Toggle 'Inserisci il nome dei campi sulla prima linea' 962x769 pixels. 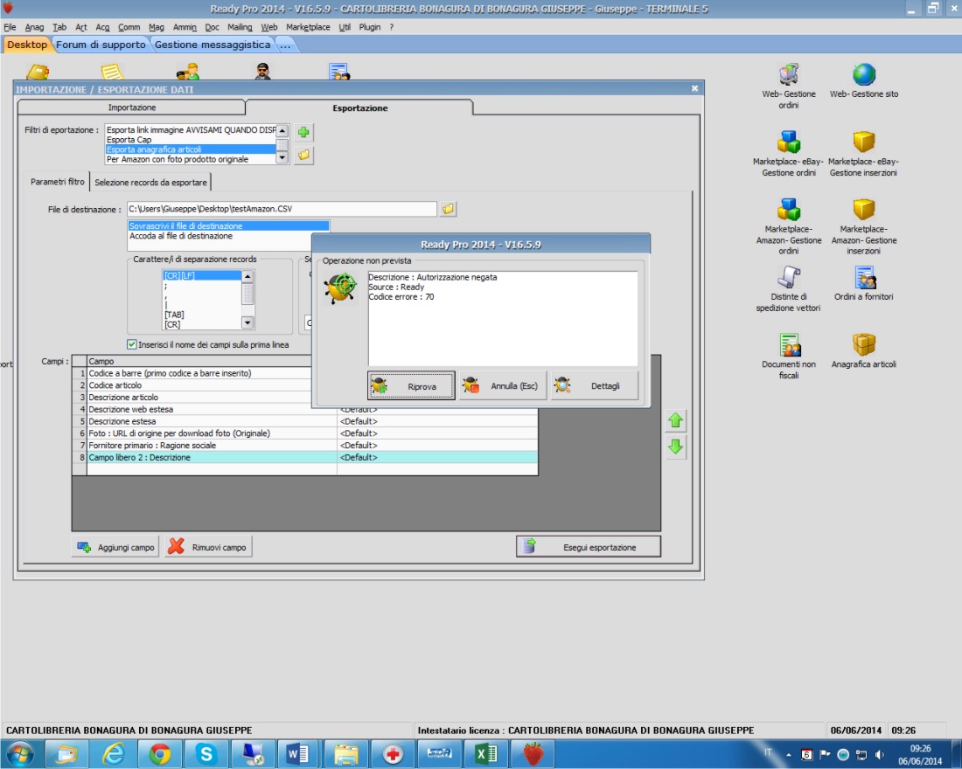[132, 344]
